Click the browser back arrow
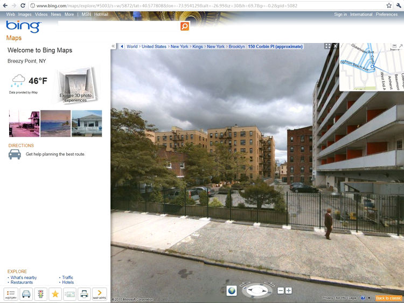 click(5, 5)
